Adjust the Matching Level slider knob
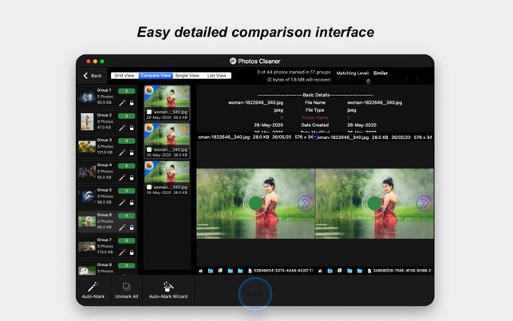The width and height of the screenshot is (513, 321). (x=368, y=81)
